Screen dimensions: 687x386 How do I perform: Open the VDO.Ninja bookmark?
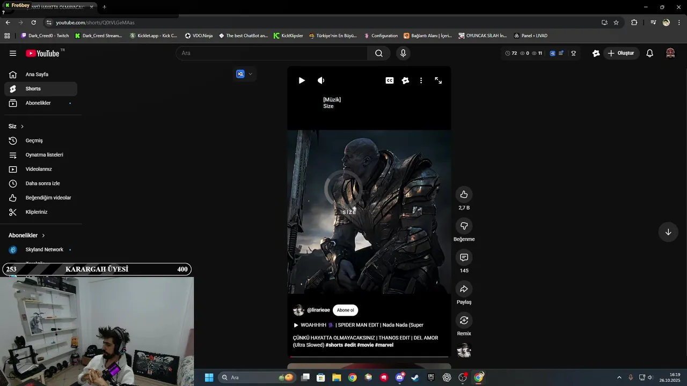click(199, 36)
